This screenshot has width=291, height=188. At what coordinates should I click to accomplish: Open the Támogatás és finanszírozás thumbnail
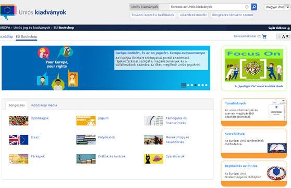tap(153, 120)
